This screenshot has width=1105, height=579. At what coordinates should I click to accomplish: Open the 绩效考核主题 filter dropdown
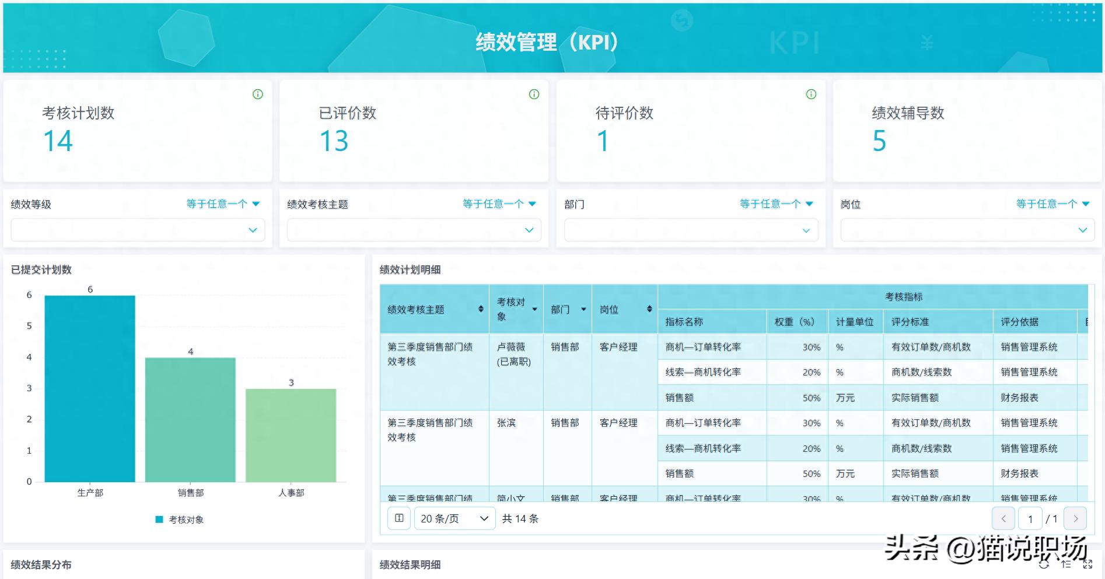click(414, 230)
